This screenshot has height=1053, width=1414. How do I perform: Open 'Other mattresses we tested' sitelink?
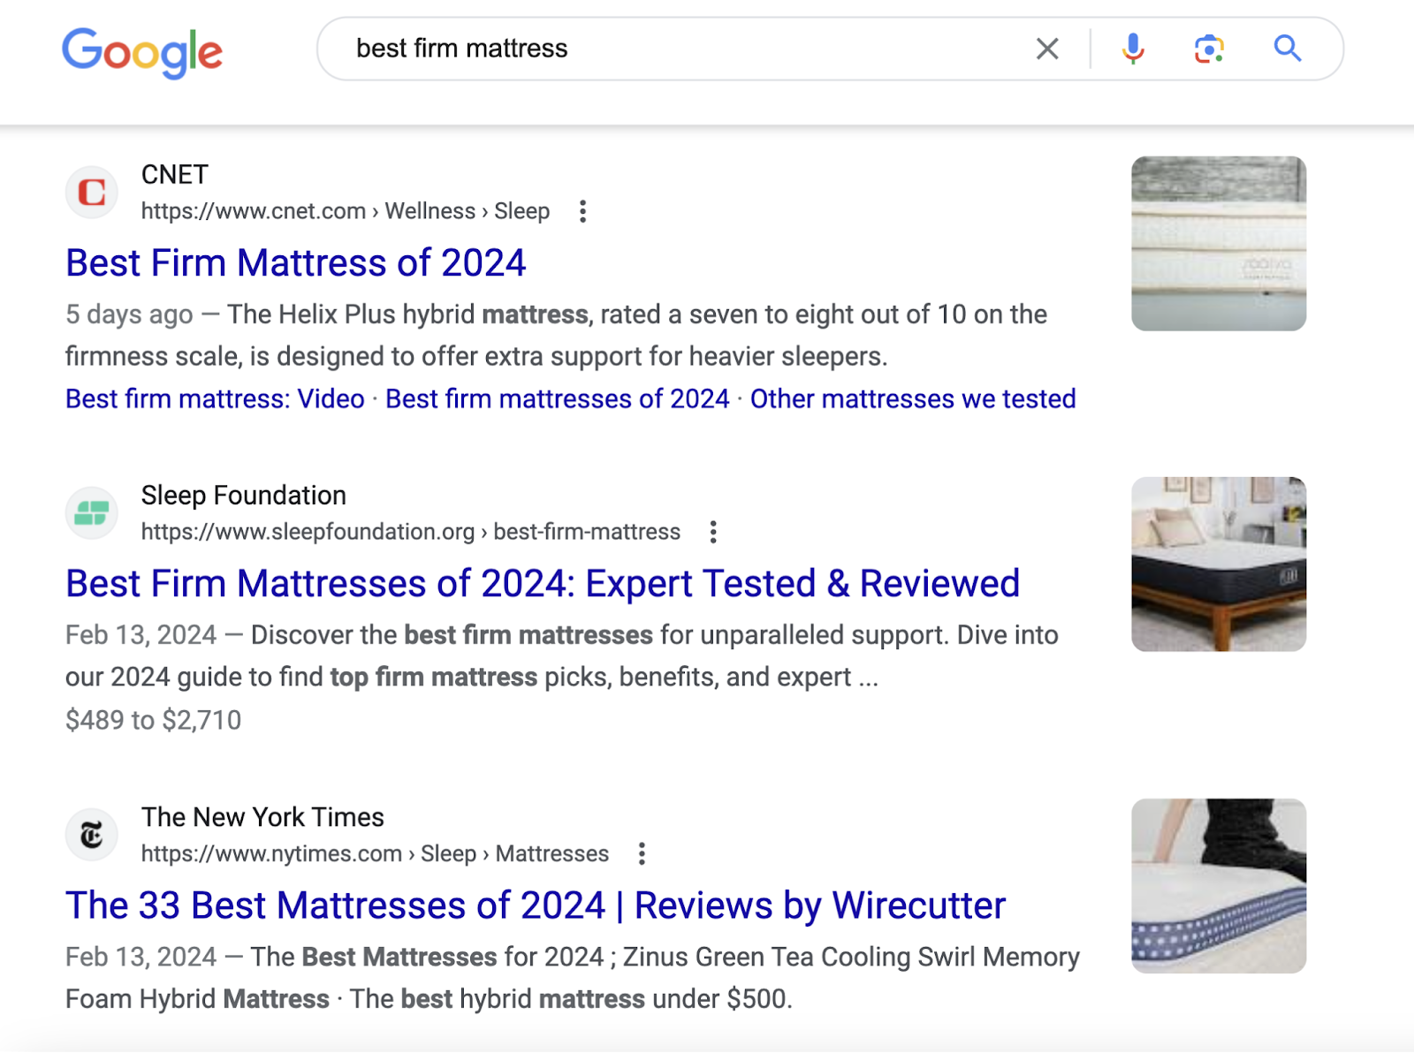[x=912, y=399]
